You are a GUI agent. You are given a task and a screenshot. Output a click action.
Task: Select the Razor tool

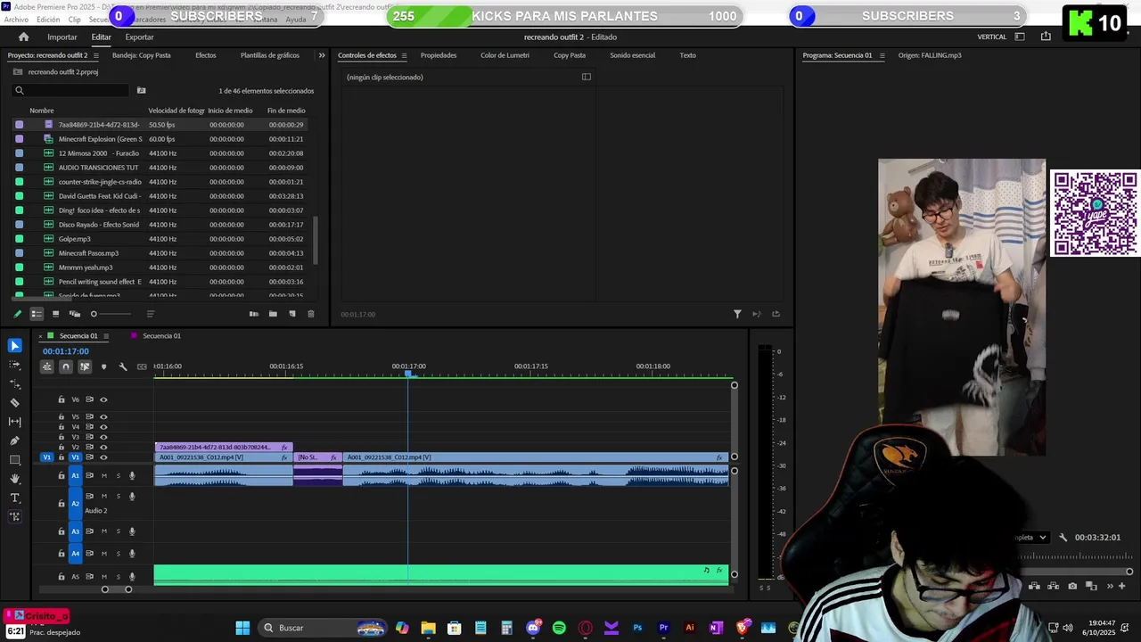pyautogui.click(x=15, y=403)
